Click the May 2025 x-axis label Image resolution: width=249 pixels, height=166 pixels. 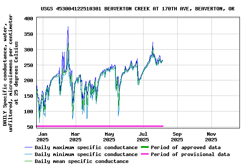[x=109, y=137]
